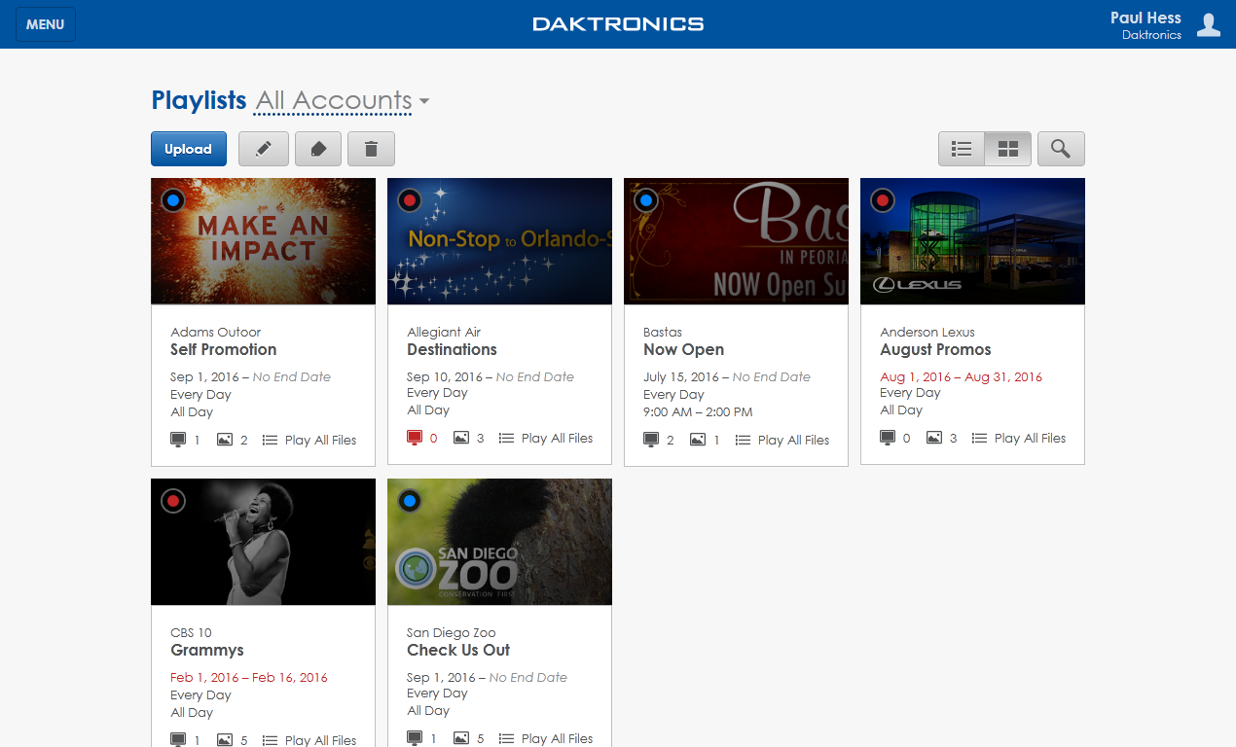Image resolution: width=1236 pixels, height=747 pixels.
Task: Click the pencil edit icon
Action: [264, 149]
